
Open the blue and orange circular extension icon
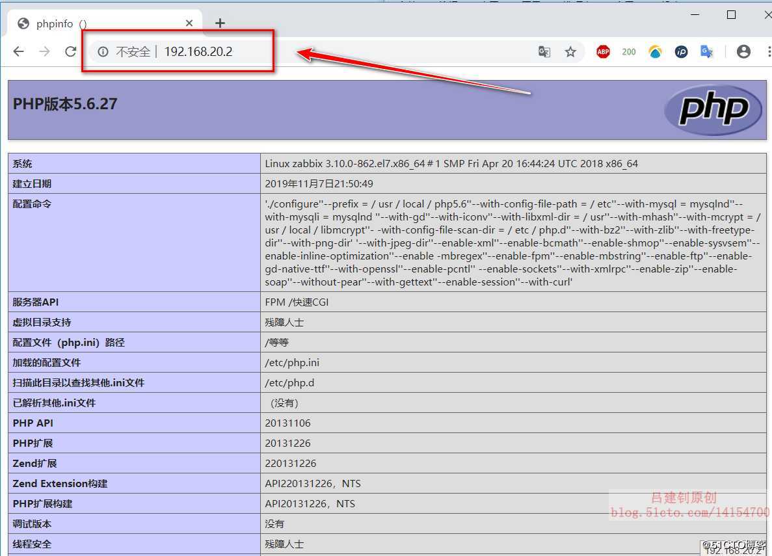pyautogui.click(x=656, y=52)
